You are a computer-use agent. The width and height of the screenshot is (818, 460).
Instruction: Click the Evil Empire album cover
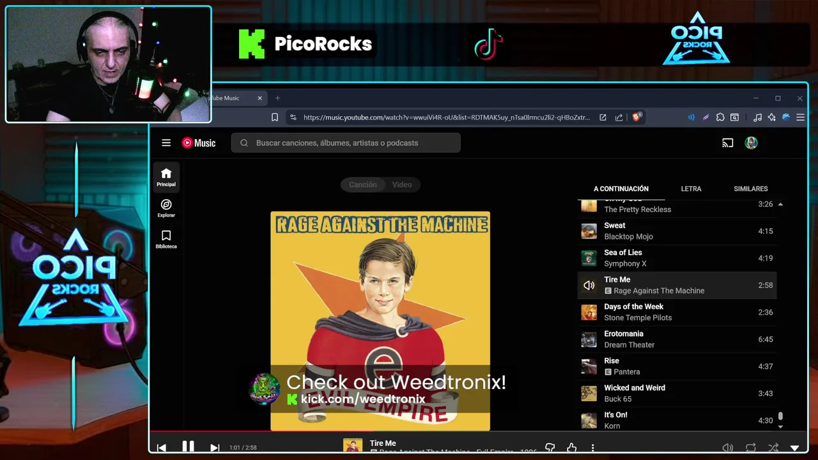pos(380,321)
